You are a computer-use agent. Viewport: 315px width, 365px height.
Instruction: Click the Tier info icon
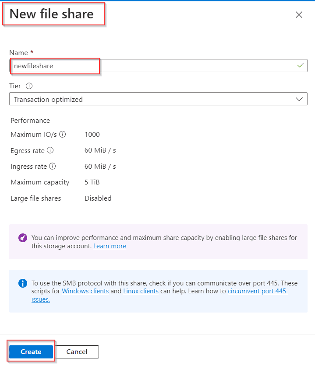[29, 86]
